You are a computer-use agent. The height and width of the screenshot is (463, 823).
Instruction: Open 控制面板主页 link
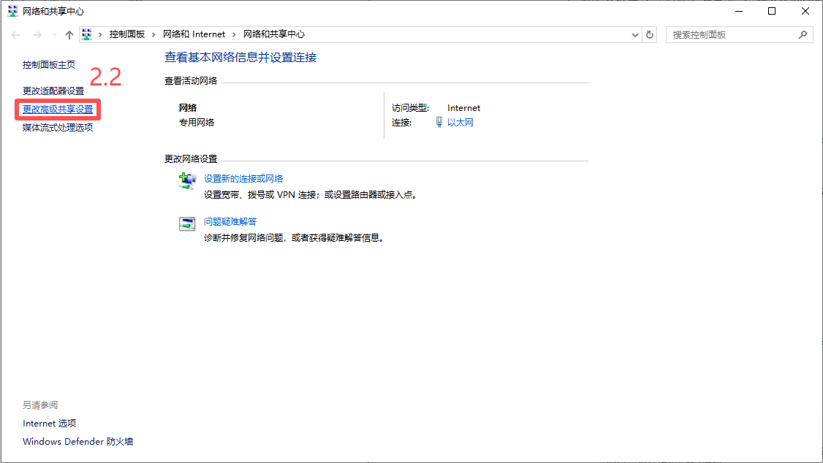49,65
